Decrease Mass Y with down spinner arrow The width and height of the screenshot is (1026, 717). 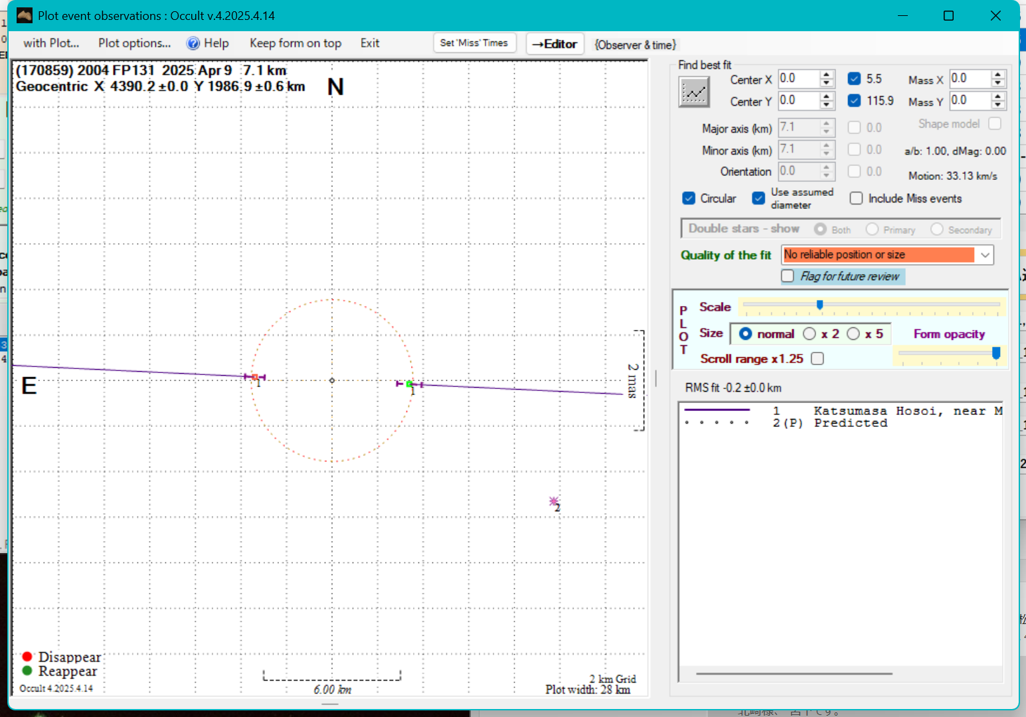998,105
